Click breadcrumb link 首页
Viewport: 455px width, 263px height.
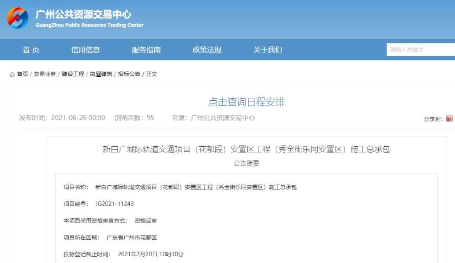coord(22,74)
